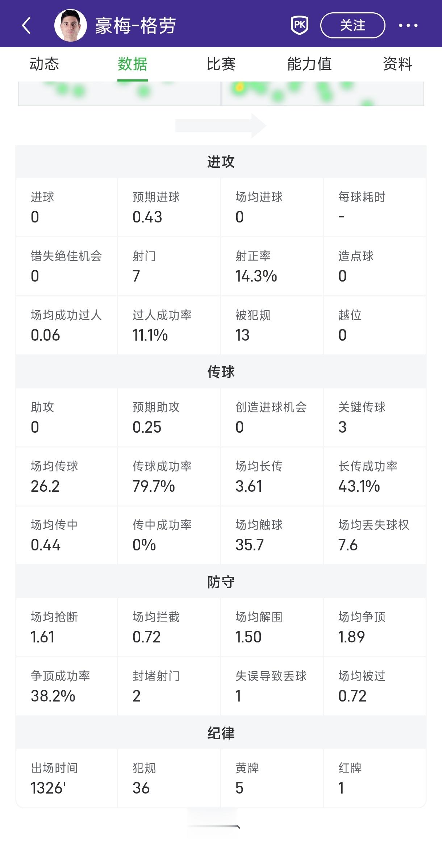Open the 比赛 tab
Image resolution: width=442 pixels, height=845 pixels.
(221, 64)
